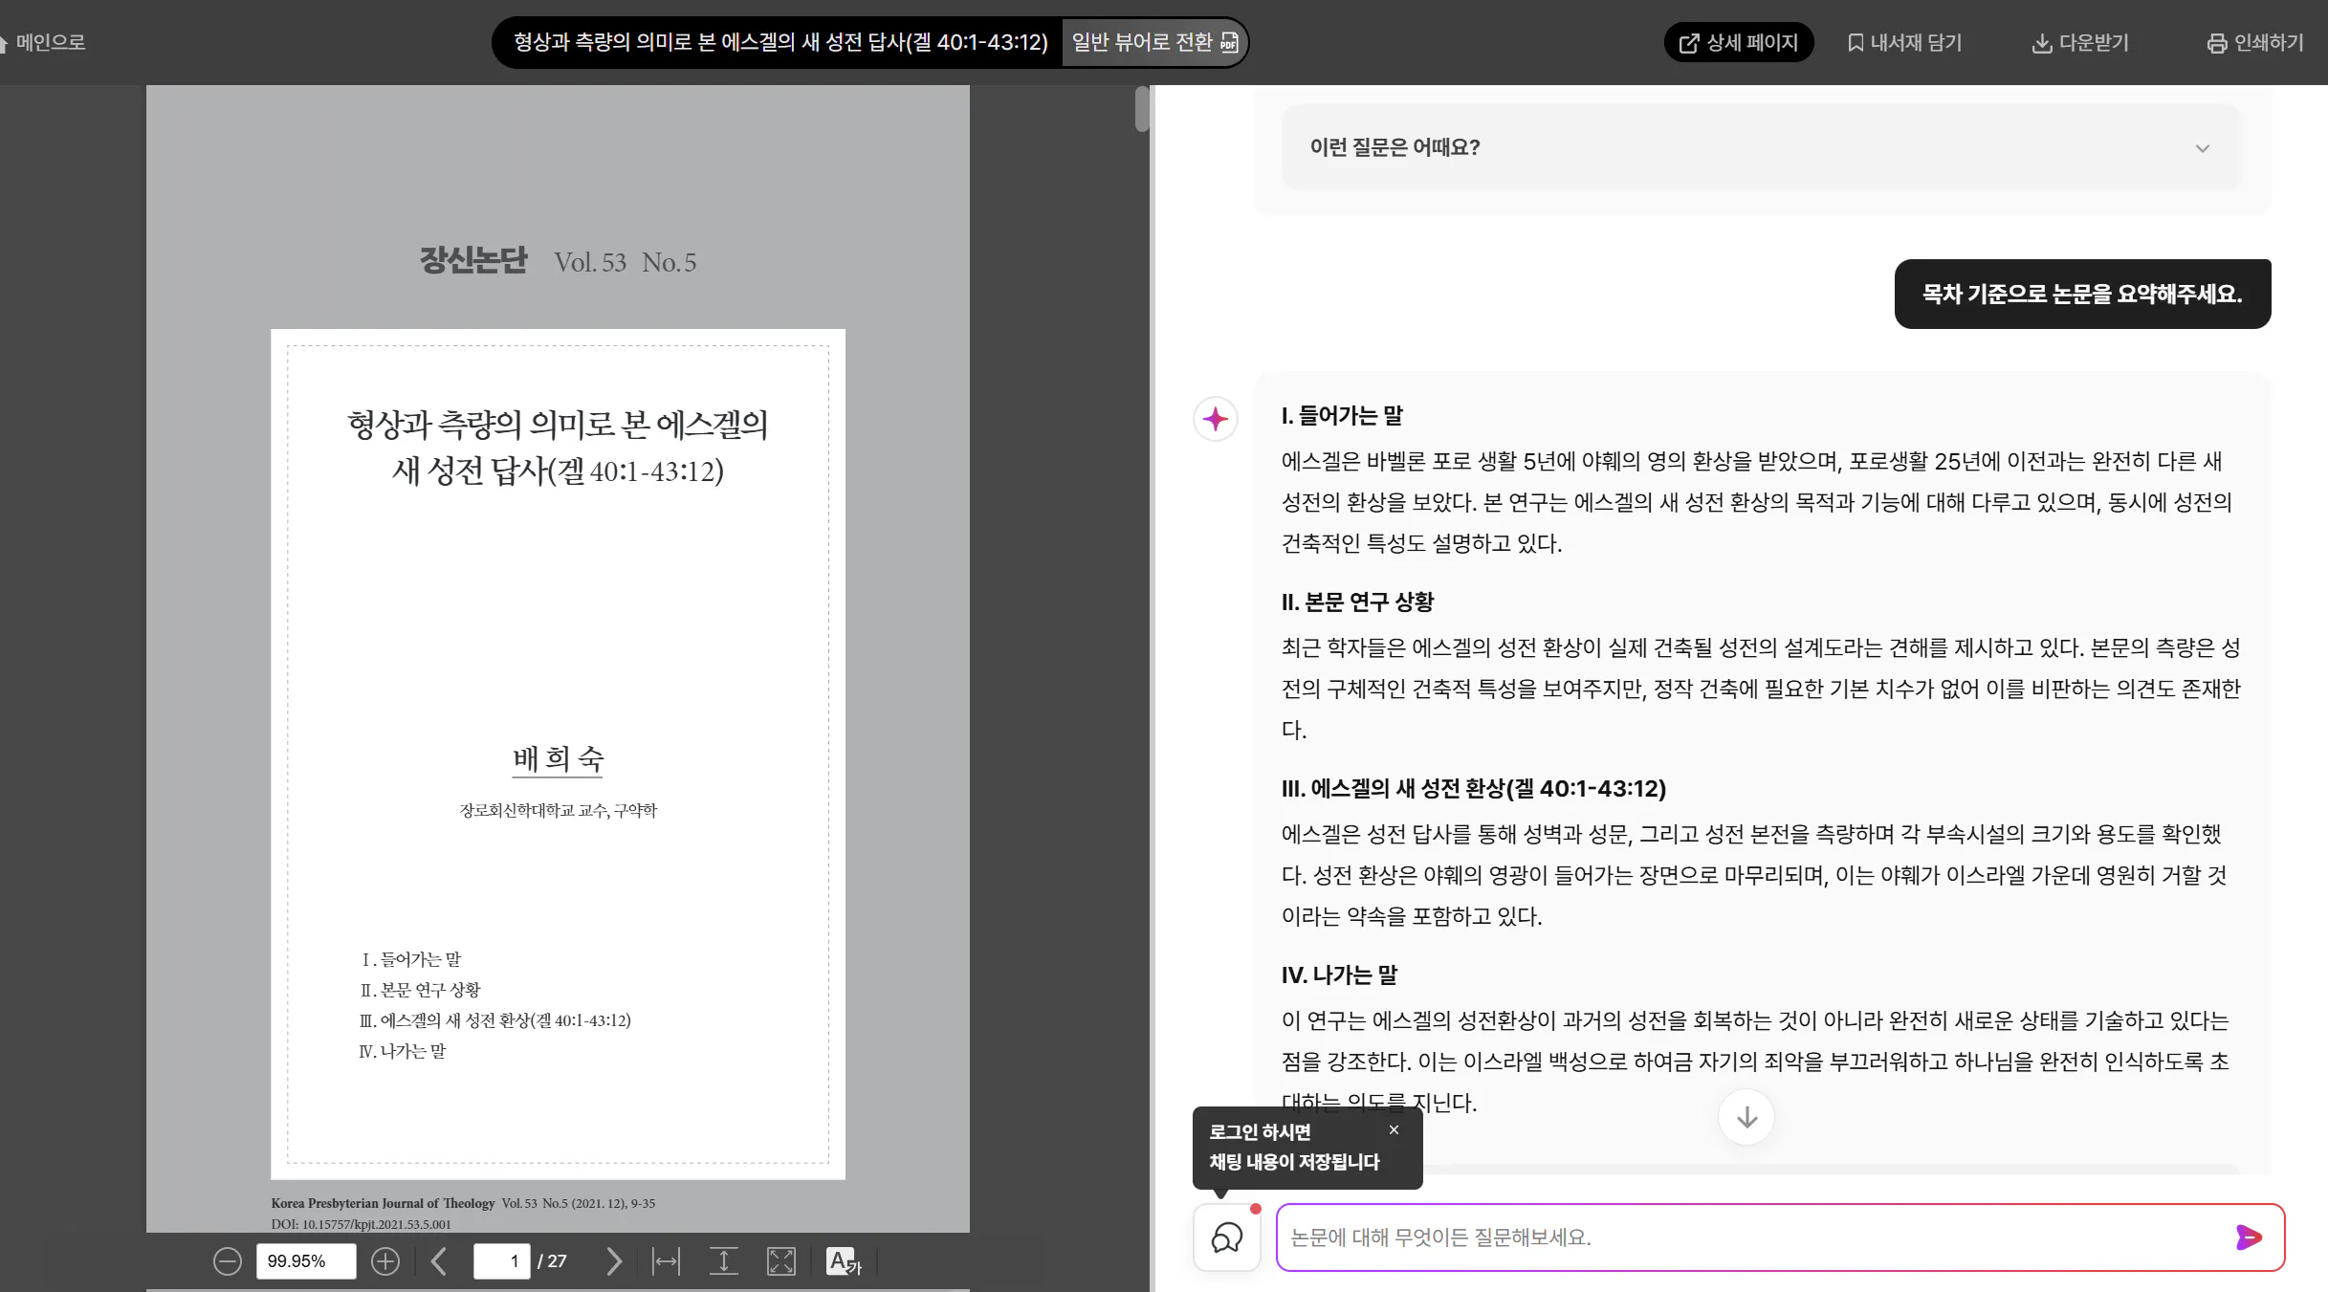Close the login save-chat tooltip
This screenshot has height=1292, width=2328.
coord(1394,1129)
